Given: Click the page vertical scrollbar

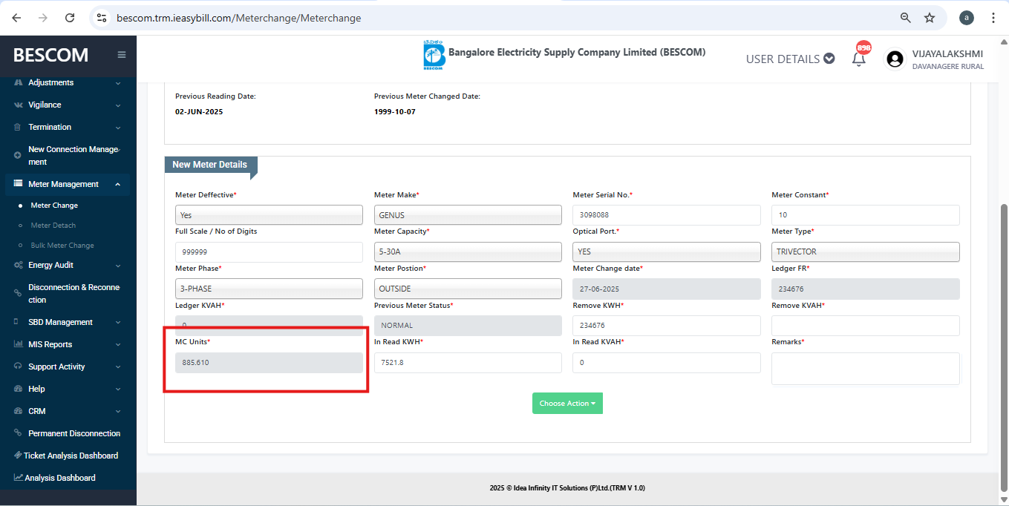Looking at the screenshot, I should click(1005, 348).
